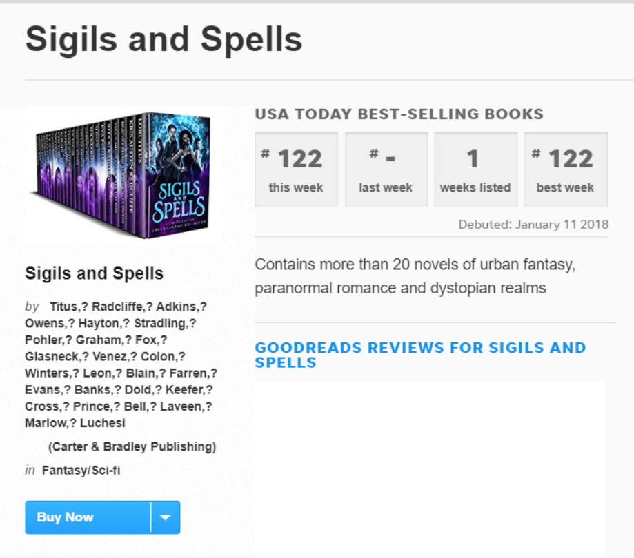Choose author Pohler from the author list
The image size is (634, 558).
(x=44, y=340)
